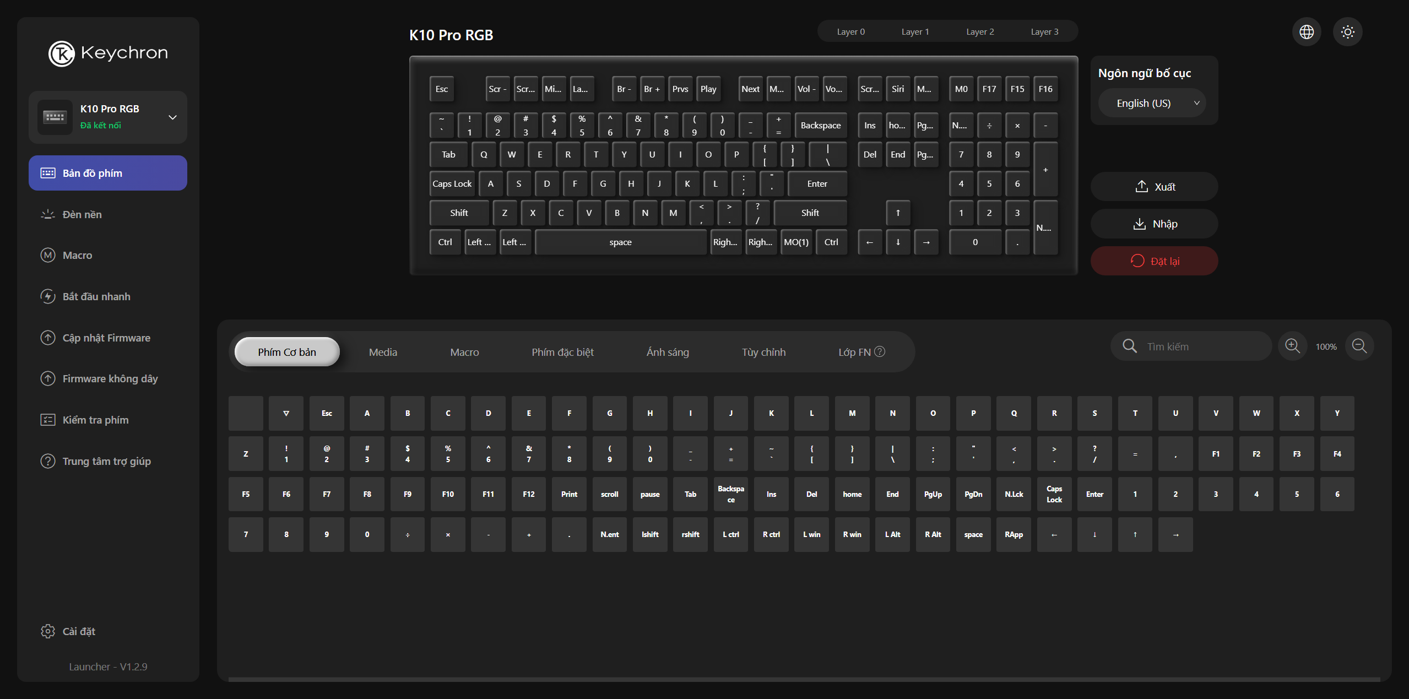Switch to Layer 3
The image size is (1409, 699).
point(1044,32)
